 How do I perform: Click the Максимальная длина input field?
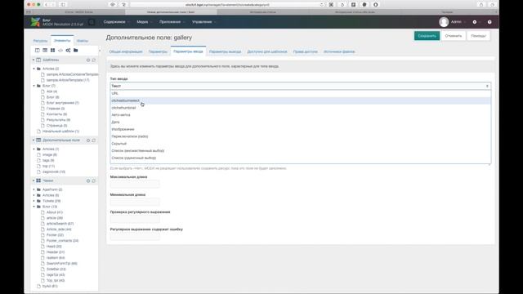(x=135, y=184)
